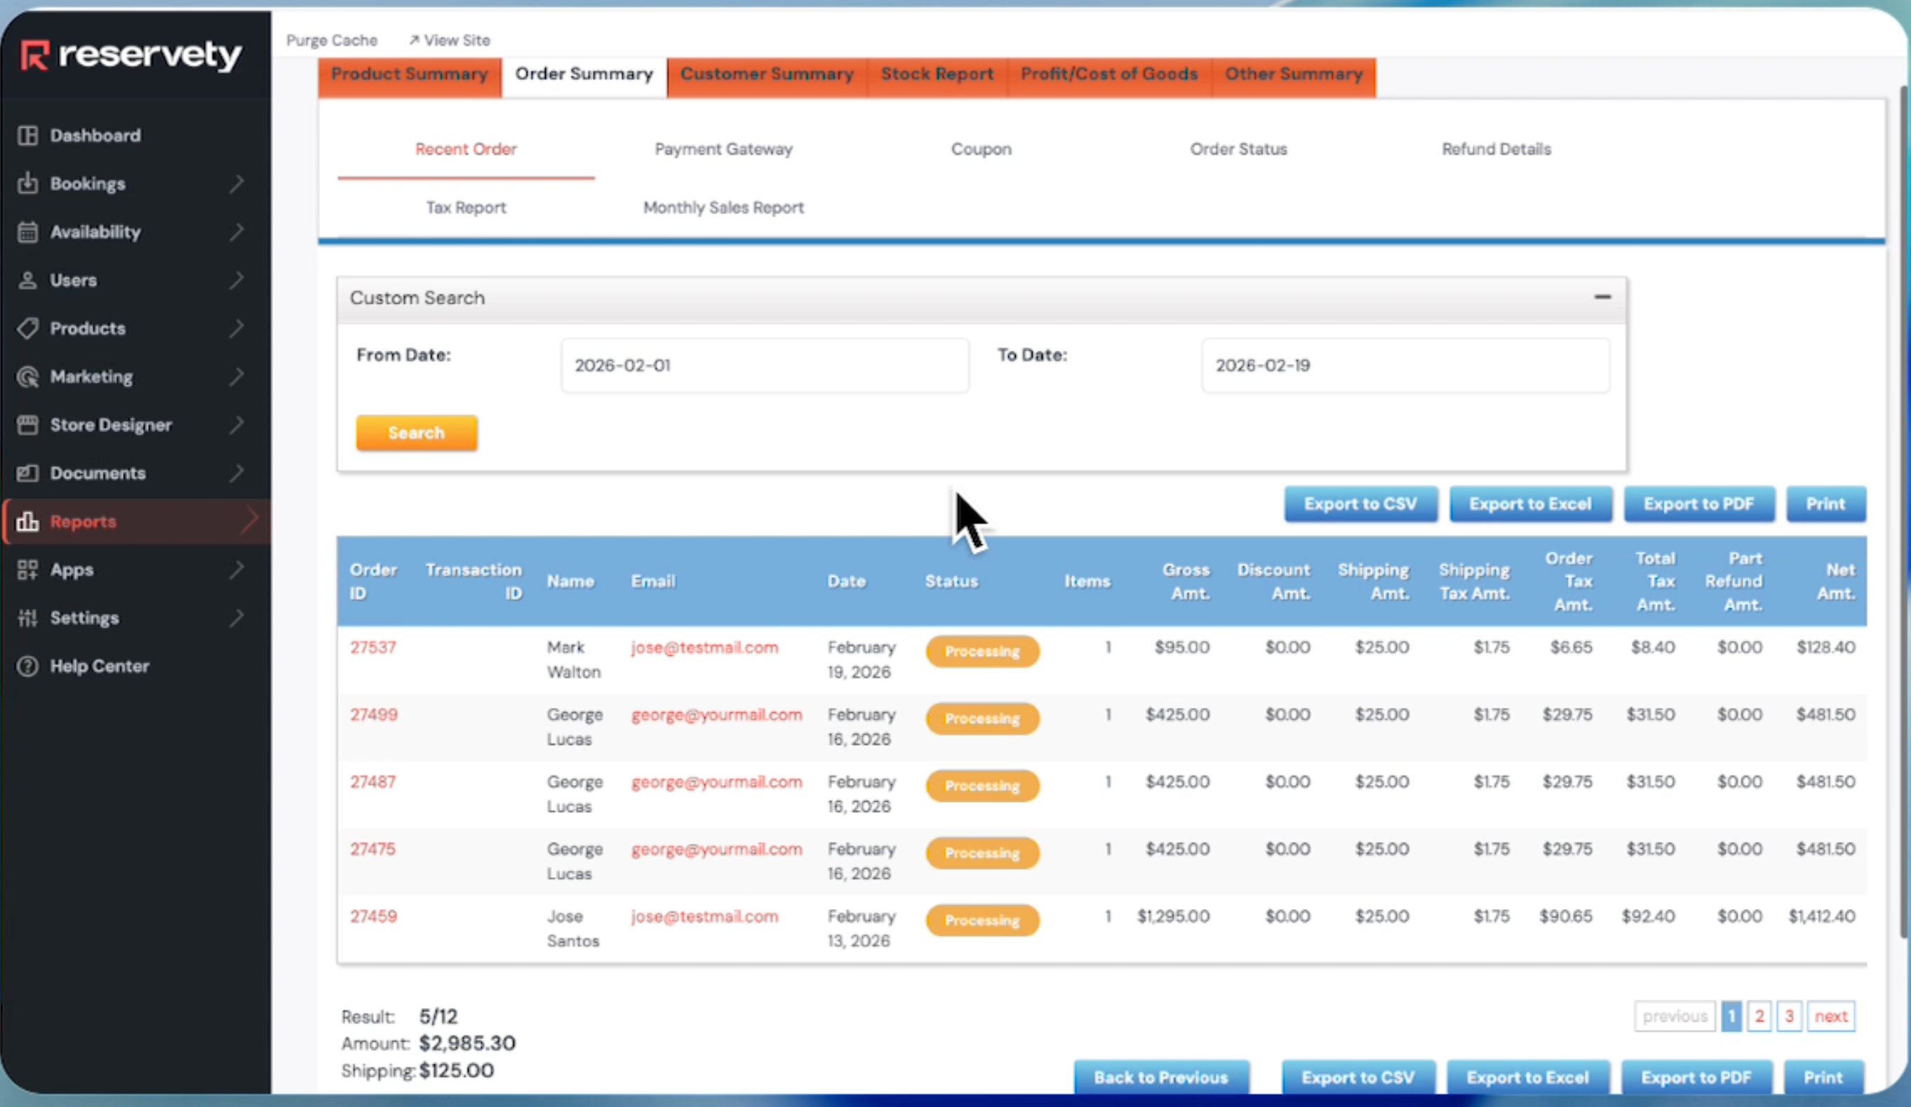This screenshot has width=1911, height=1107.
Task: Open order 27537 link
Action: point(373,648)
